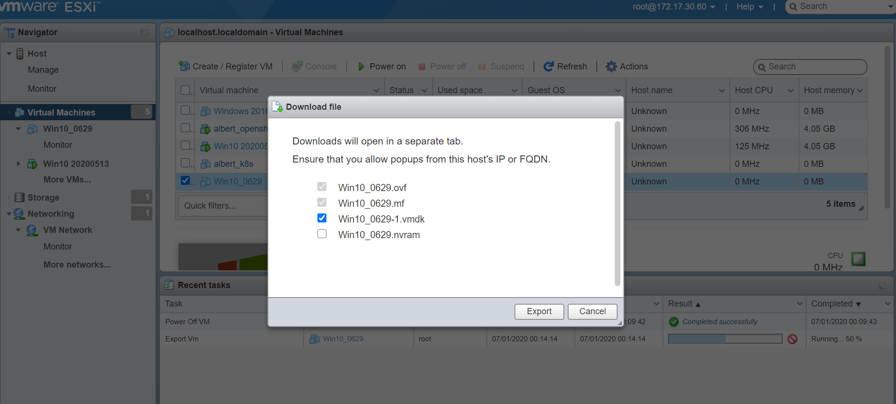This screenshot has height=404, width=896.
Task: Minimize the Navigator panel using its corner icon
Action: click(x=144, y=33)
